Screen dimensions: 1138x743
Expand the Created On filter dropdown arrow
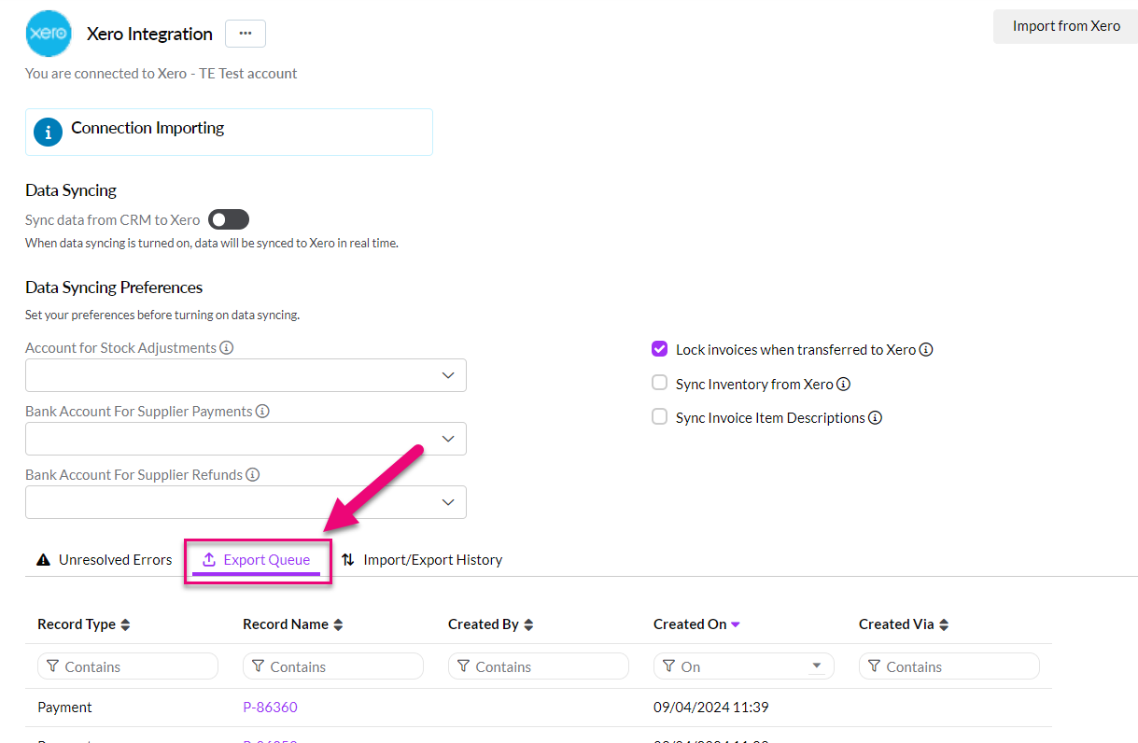point(817,666)
